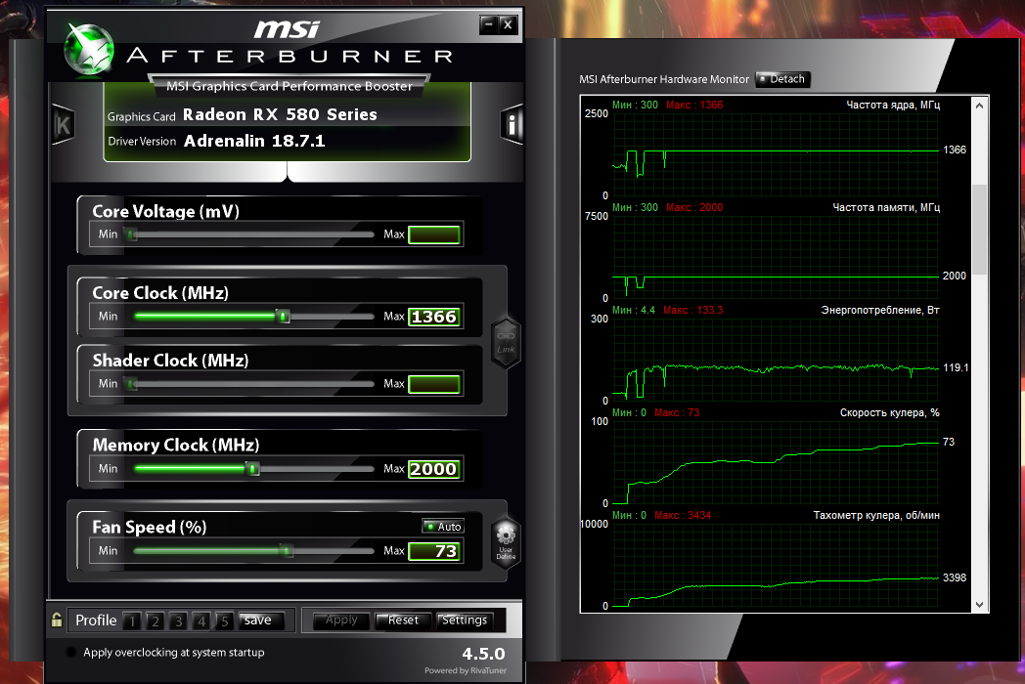Open the Kombustor K side button

pos(63,124)
